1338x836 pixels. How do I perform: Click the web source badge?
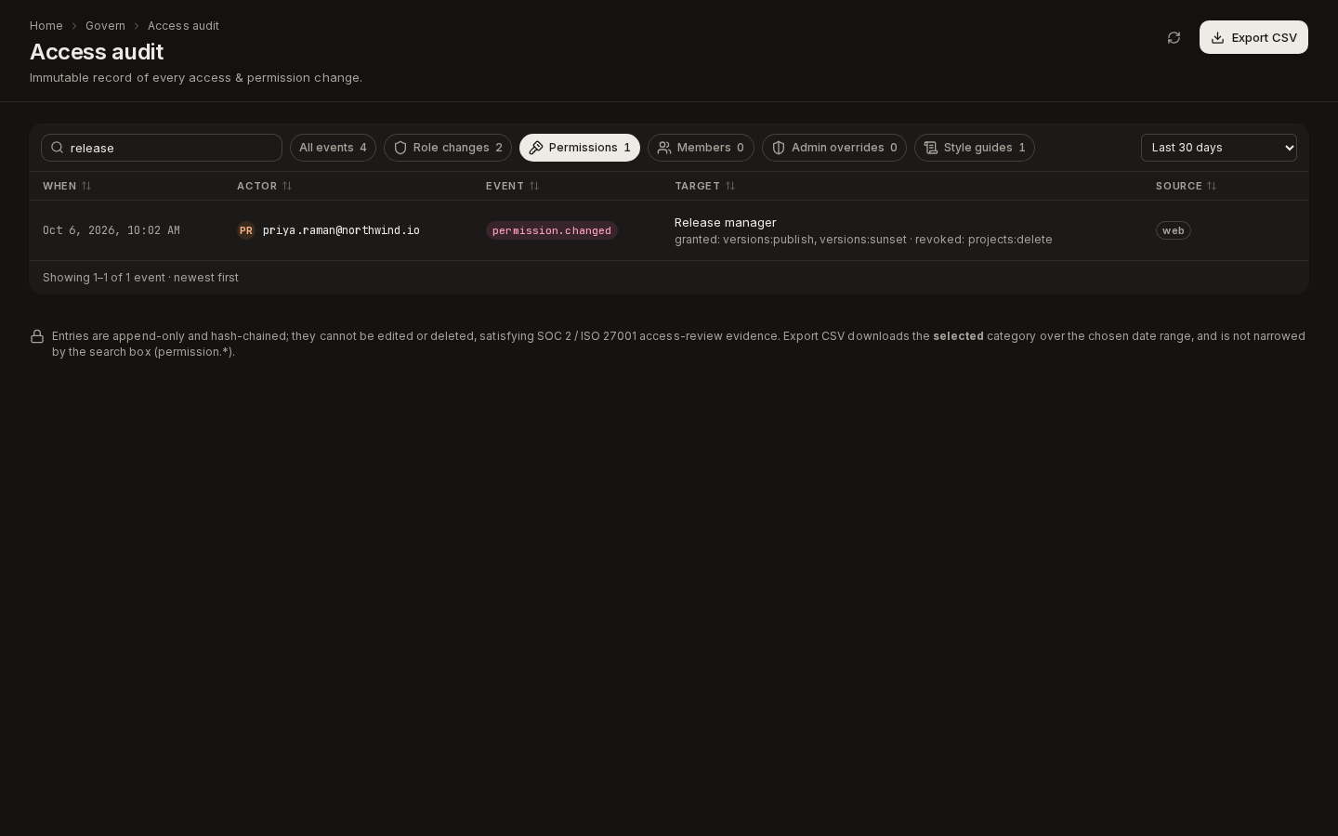tap(1174, 230)
